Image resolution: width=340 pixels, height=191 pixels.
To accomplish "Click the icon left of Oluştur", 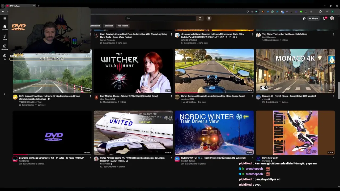I will coord(304,18).
